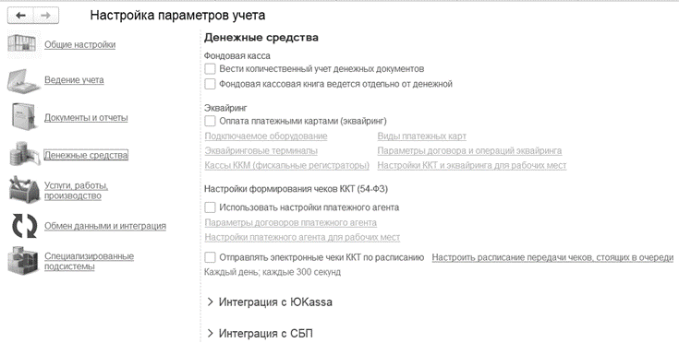
Task: Click the forward arrow navigation button
Action: pos(46,16)
